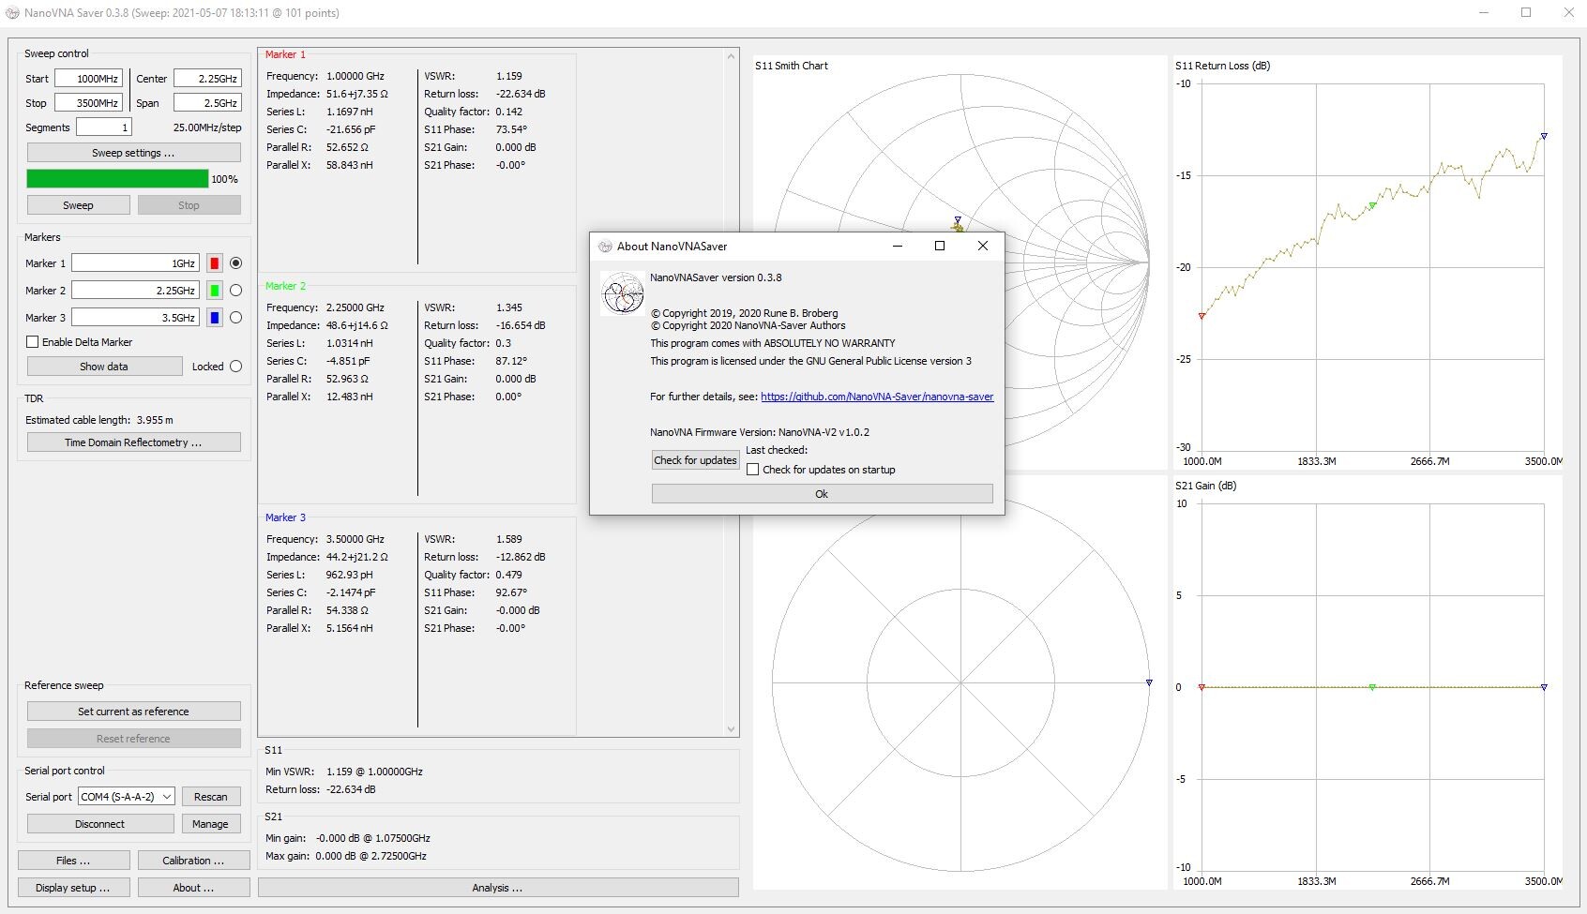This screenshot has width=1587, height=914.
Task: Click the NanoVNASaver Smith chart logo in About dialog
Action: coord(623,293)
